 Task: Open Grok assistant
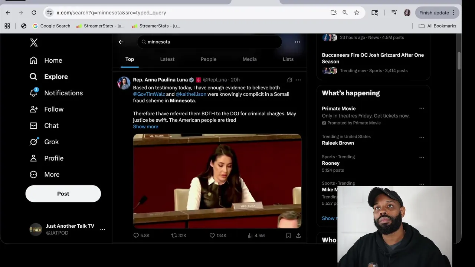click(44, 142)
